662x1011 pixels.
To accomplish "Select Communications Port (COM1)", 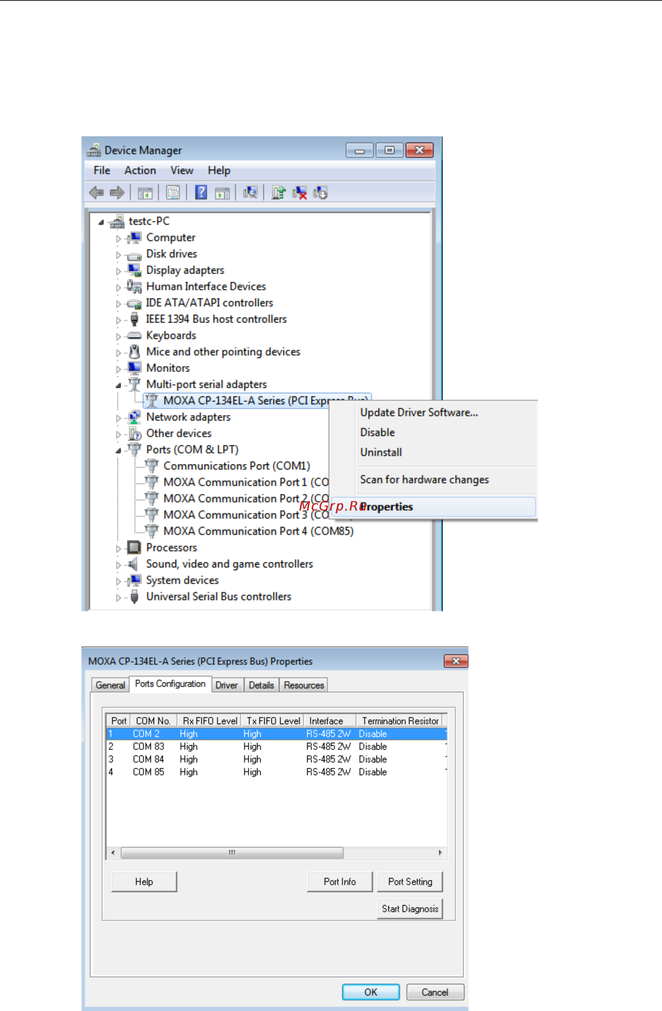I will coord(237,466).
